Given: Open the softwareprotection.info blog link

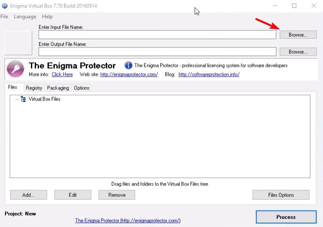Looking at the screenshot, I should pos(209,75).
